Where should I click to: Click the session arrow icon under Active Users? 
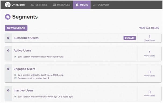coord(15,57)
